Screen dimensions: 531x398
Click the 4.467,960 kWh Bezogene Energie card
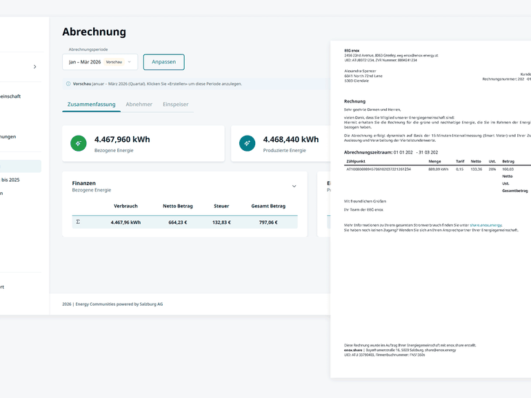(143, 143)
